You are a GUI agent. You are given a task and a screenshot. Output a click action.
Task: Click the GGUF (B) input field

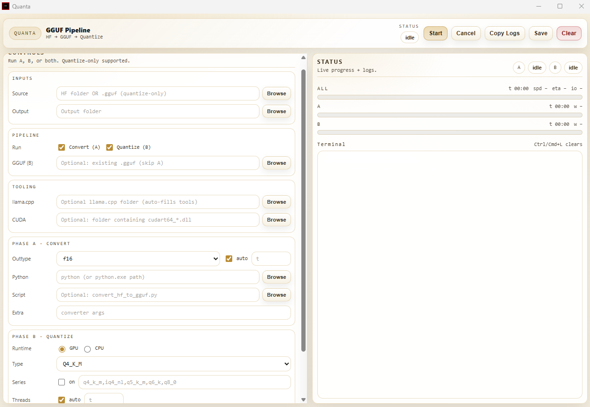(x=157, y=163)
